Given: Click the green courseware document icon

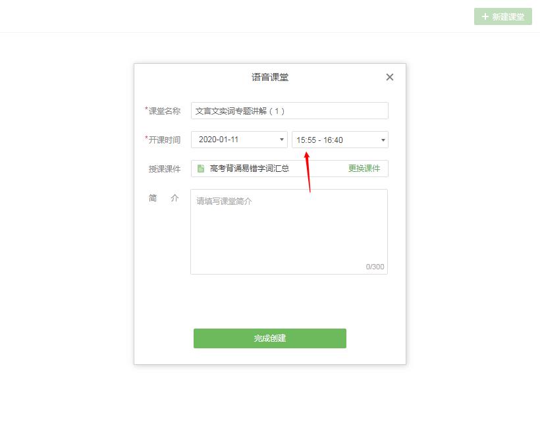Looking at the screenshot, I should [200, 169].
